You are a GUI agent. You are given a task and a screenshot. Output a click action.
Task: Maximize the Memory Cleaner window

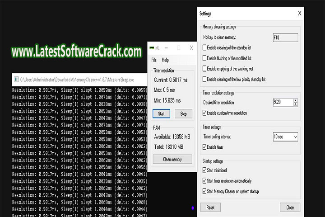[x=179, y=47]
